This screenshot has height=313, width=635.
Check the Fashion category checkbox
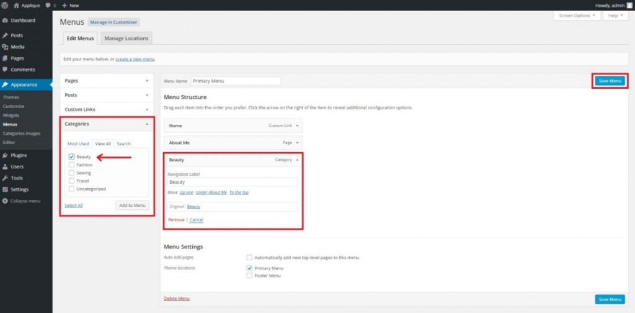coord(72,165)
